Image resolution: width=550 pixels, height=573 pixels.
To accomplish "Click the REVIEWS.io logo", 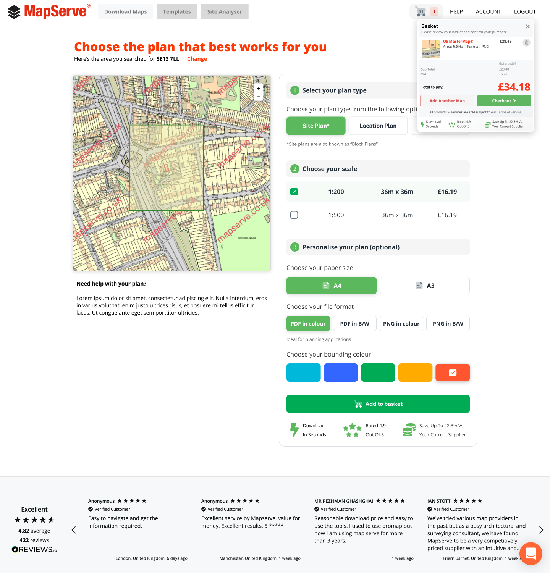I will pyautogui.click(x=34, y=550).
